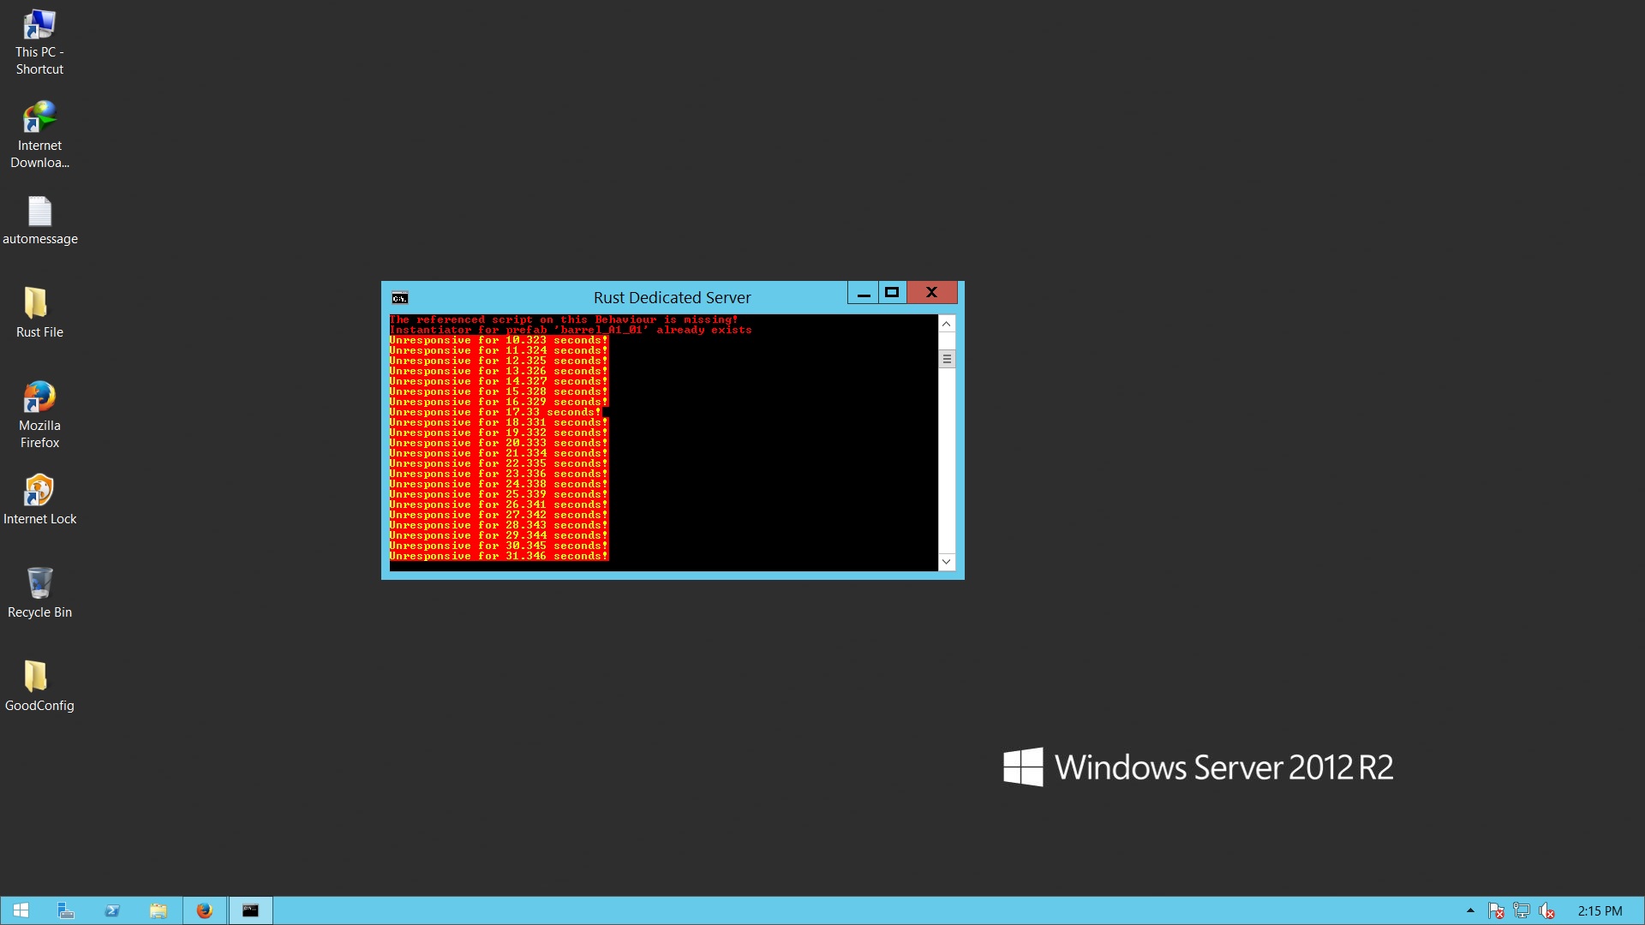This screenshot has width=1645, height=925.
Task: Show hidden system tray icons arrow
Action: (1470, 910)
